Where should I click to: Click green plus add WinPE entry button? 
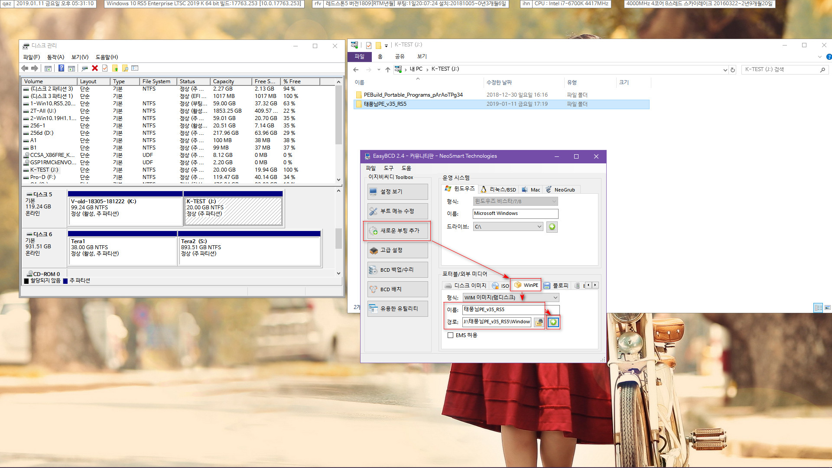click(x=553, y=322)
